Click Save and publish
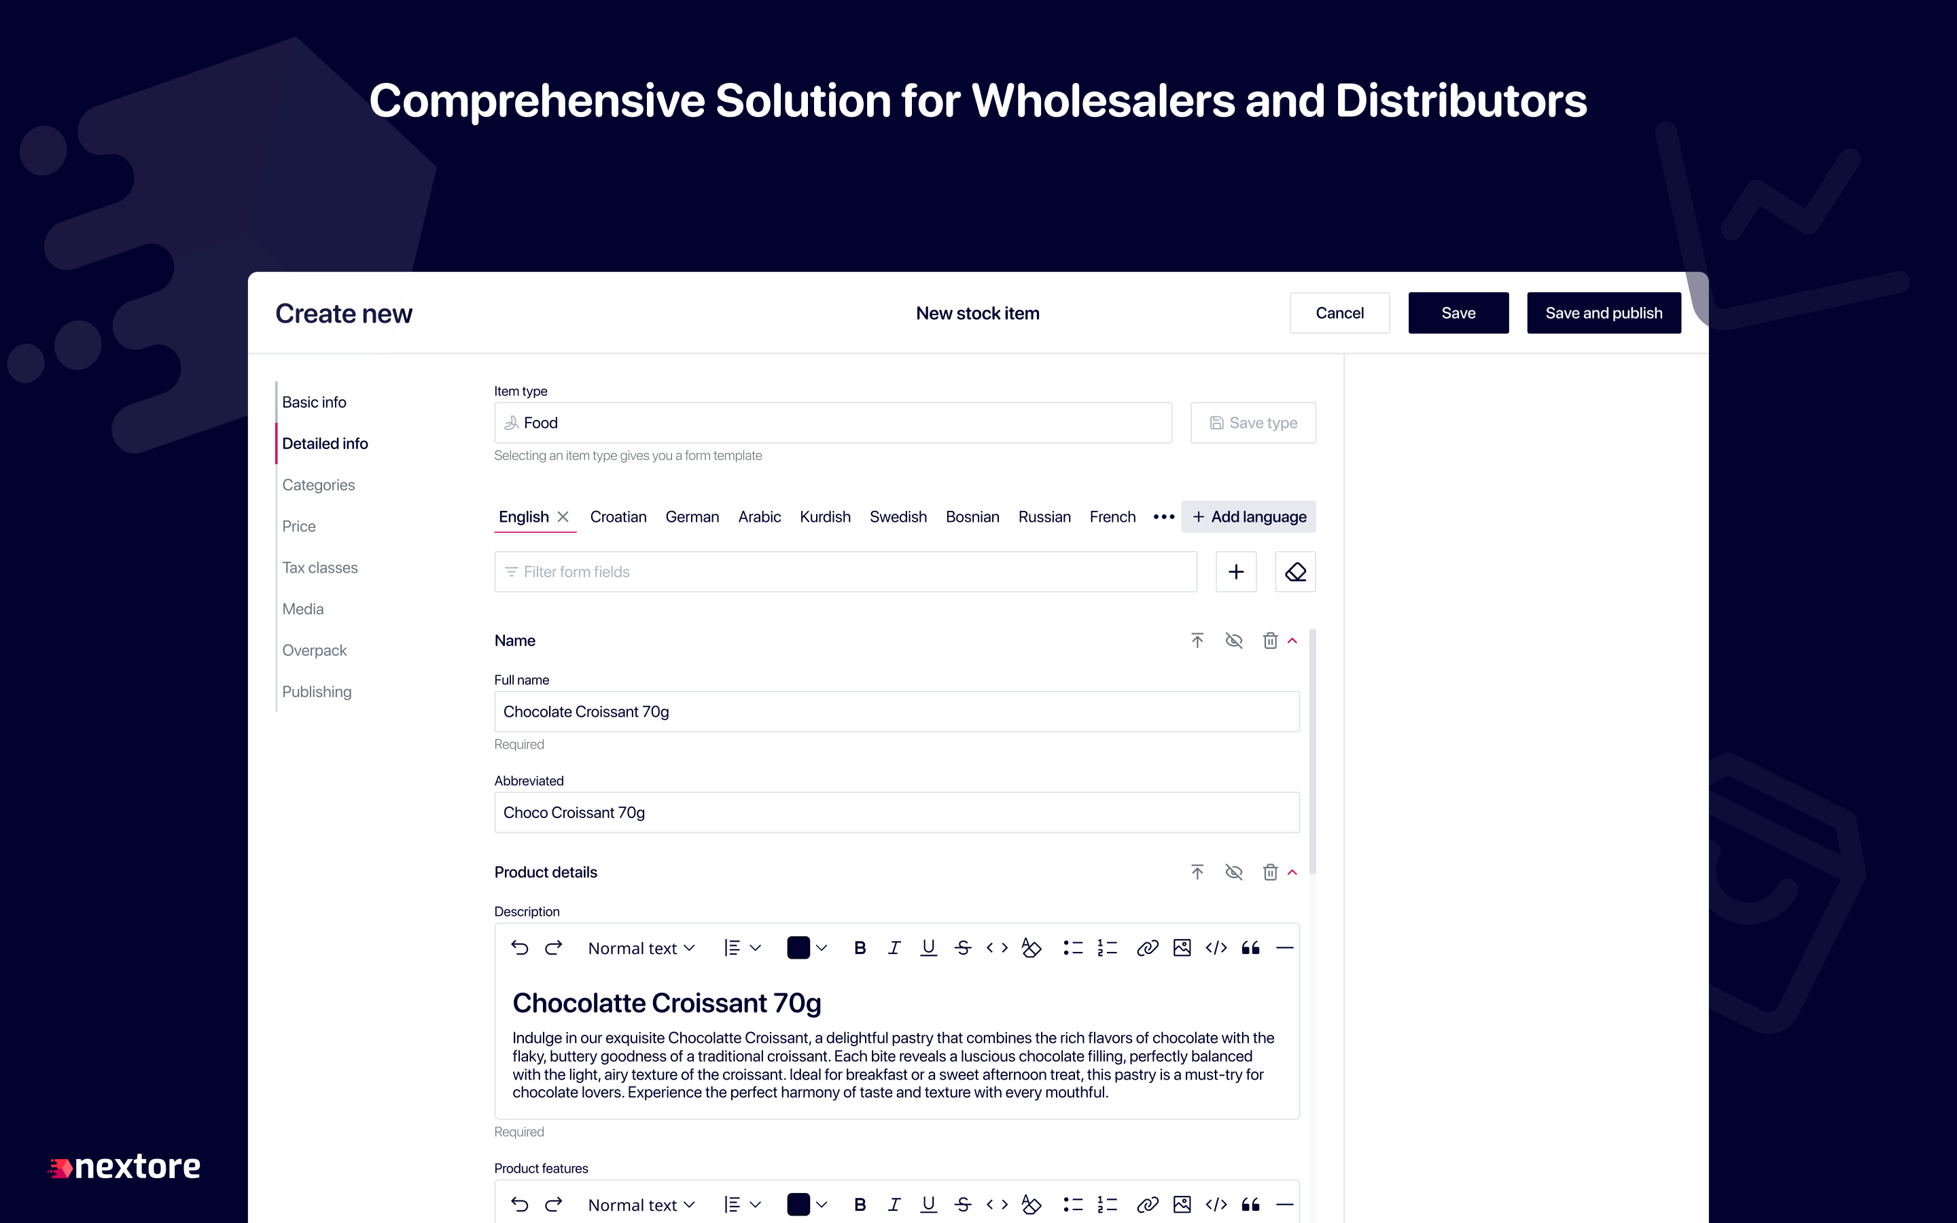The width and height of the screenshot is (1957, 1223). click(x=1604, y=313)
